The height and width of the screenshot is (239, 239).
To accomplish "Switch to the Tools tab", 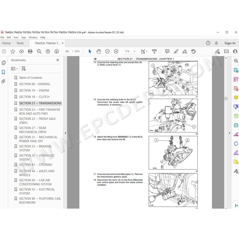I will coord(20,43).
